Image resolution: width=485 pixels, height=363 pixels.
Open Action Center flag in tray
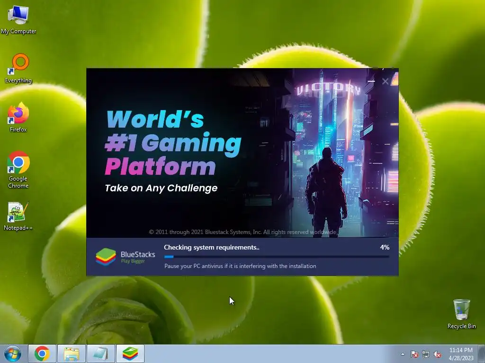click(x=414, y=354)
